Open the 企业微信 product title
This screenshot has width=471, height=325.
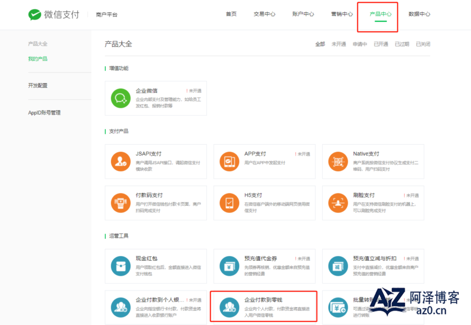coord(147,90)
